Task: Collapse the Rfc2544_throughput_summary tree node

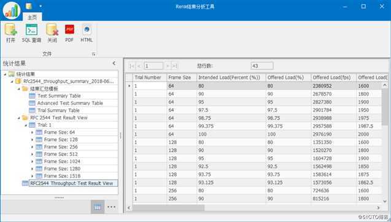Action: point(12,82)
